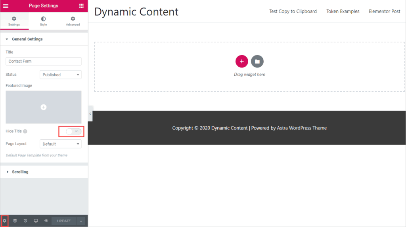Image resolution: width=406 pixels, height=227 pixels.
Task: Click the add template folder button
Action: click(257, 62)
